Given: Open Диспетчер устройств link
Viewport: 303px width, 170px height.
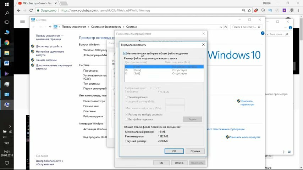Looking at the screenshot, I should pyautogui.click(x=49, y=46).
